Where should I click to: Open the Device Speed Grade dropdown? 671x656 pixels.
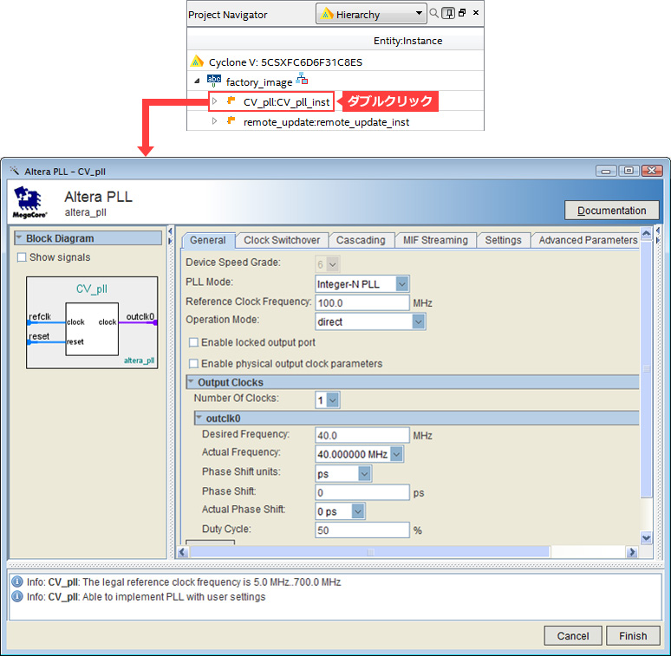click(x=328, y=264)
